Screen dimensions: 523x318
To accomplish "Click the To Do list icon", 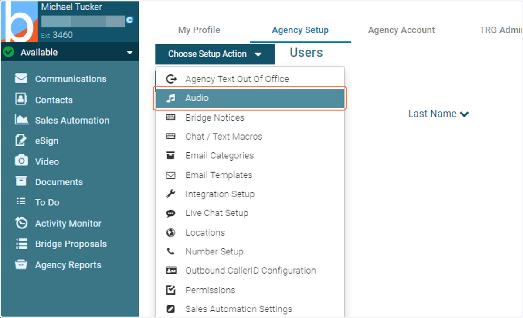I will pos(21,201).
